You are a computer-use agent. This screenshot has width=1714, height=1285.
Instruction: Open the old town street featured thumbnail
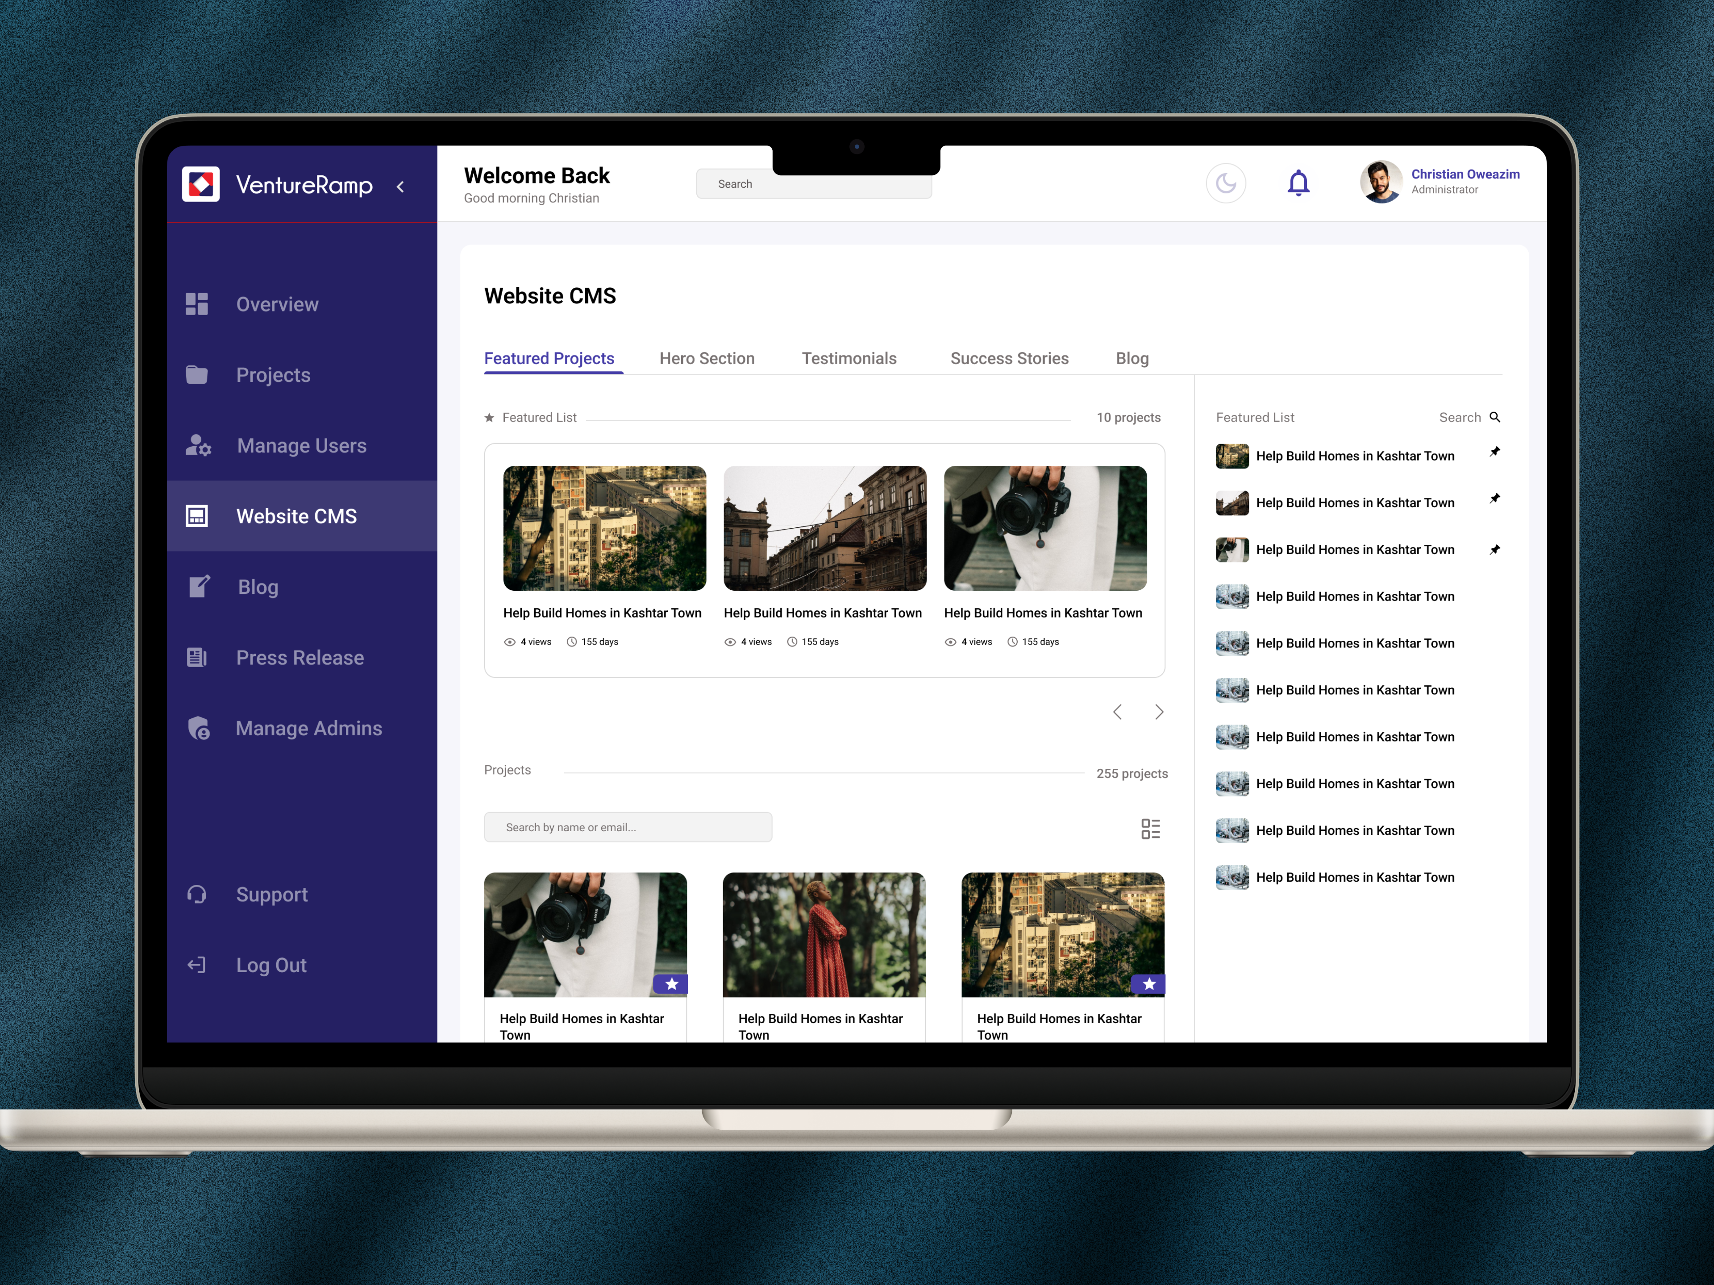(x=824, y=528)
